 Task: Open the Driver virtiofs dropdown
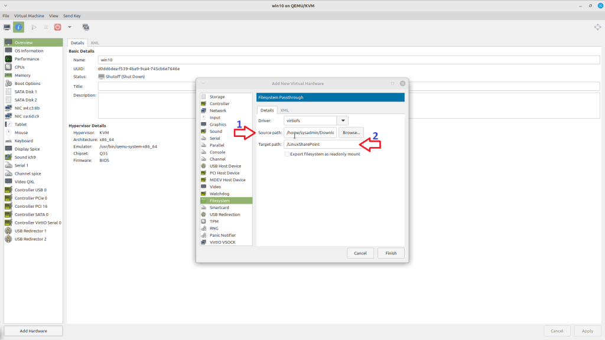(x=343, y=120)
